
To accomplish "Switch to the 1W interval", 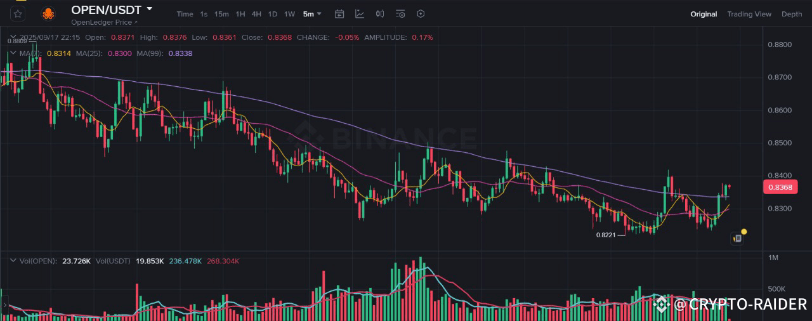I will (x=289, y=14).
